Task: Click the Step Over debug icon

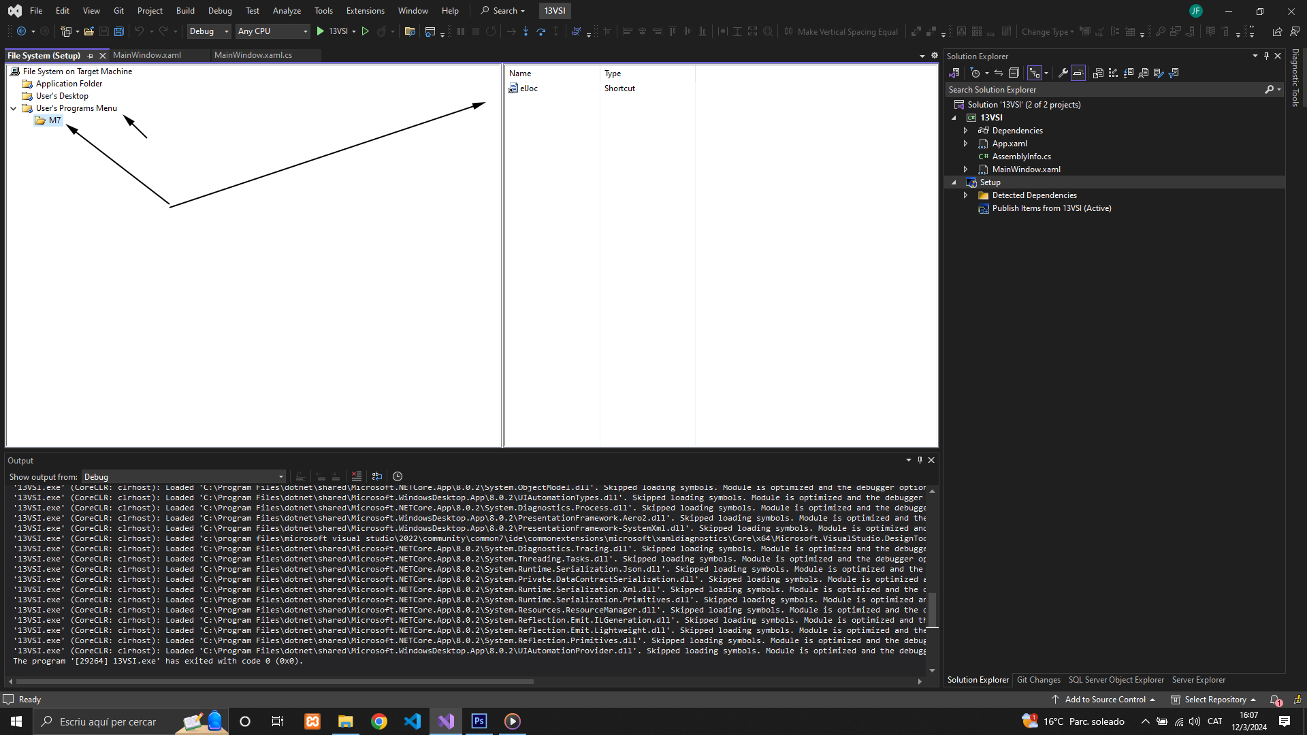Action: point(540,31)
